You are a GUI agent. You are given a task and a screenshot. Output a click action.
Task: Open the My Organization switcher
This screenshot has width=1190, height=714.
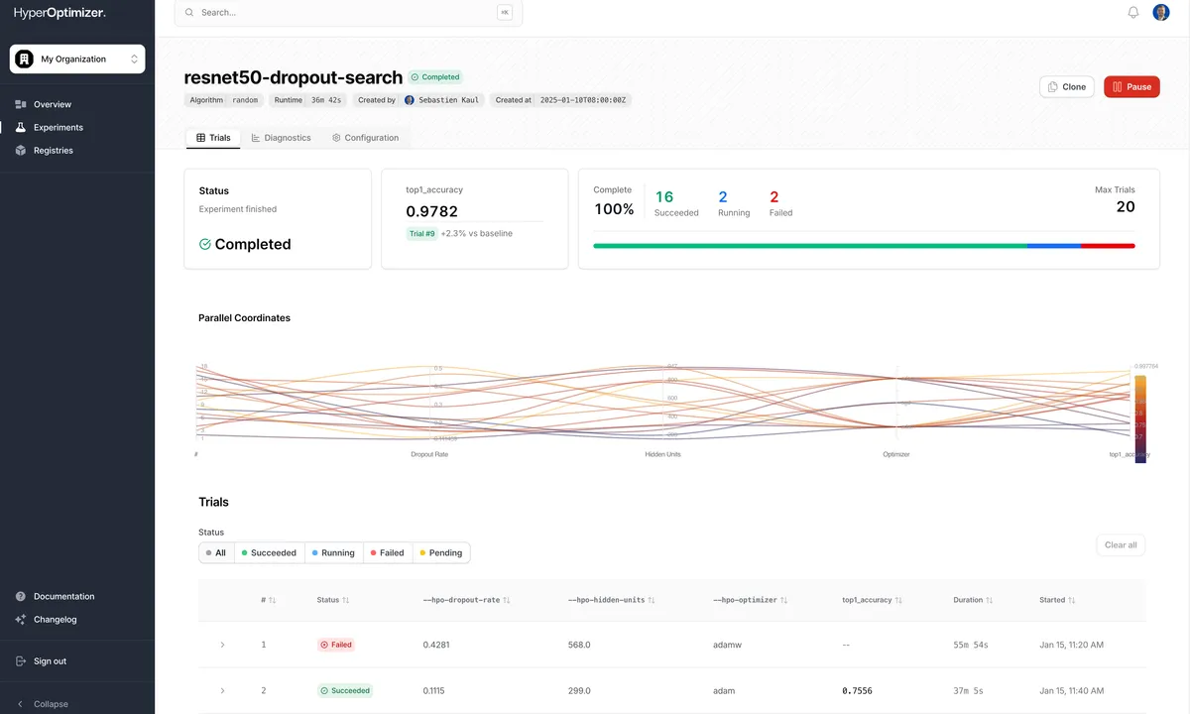[x=76, y=59]
